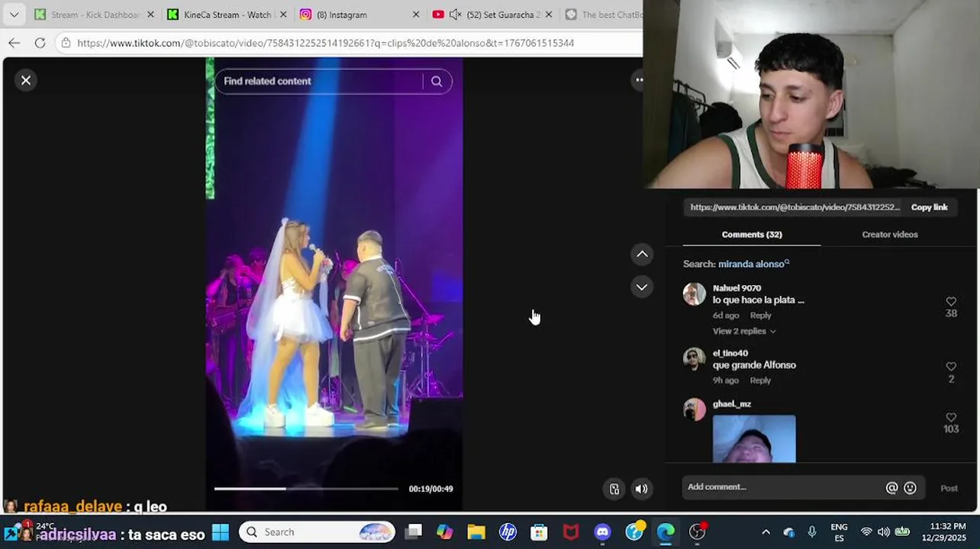980x549 pixels.
Task: Like ghael._mz's comment
Action: pyautogui.click(x=951, y=418)
